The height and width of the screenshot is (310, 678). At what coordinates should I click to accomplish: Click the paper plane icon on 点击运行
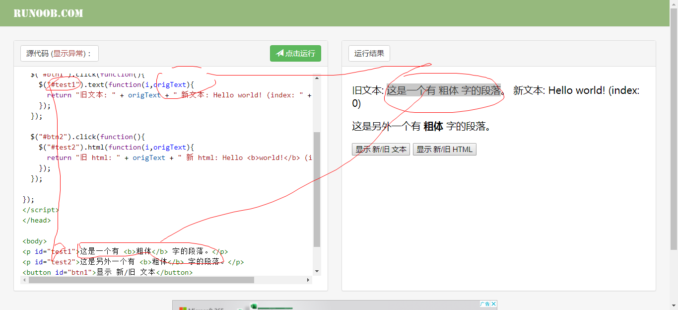(x=280, y=53)
